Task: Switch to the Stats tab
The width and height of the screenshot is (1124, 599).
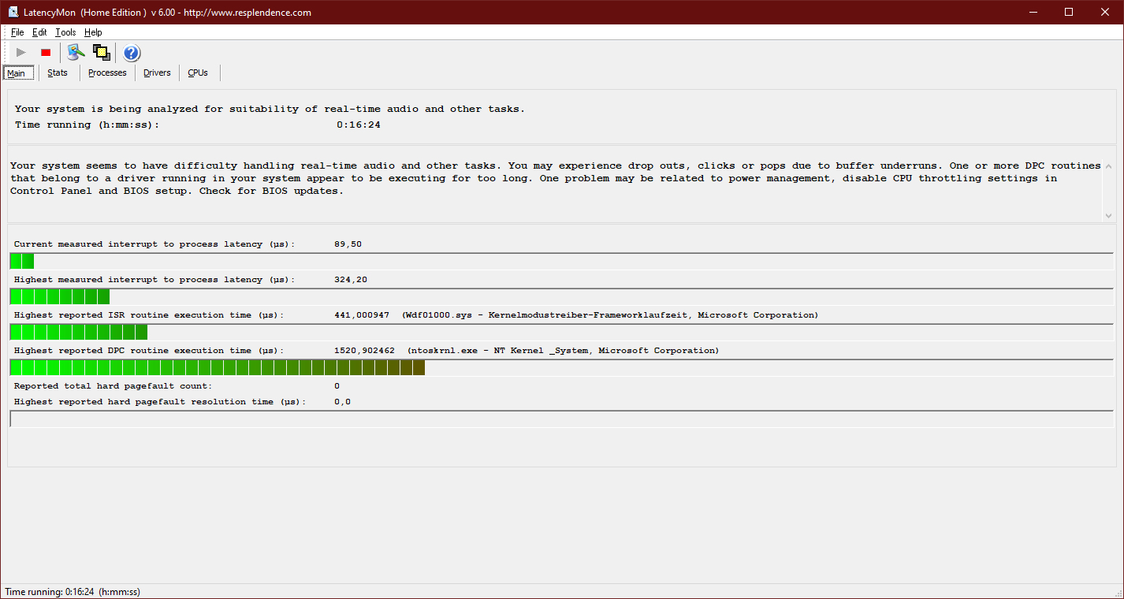Action: tap(58, 73)
